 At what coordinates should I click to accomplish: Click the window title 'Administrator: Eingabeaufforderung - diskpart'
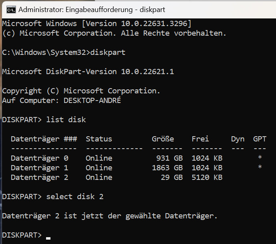(x=91, y=9)
